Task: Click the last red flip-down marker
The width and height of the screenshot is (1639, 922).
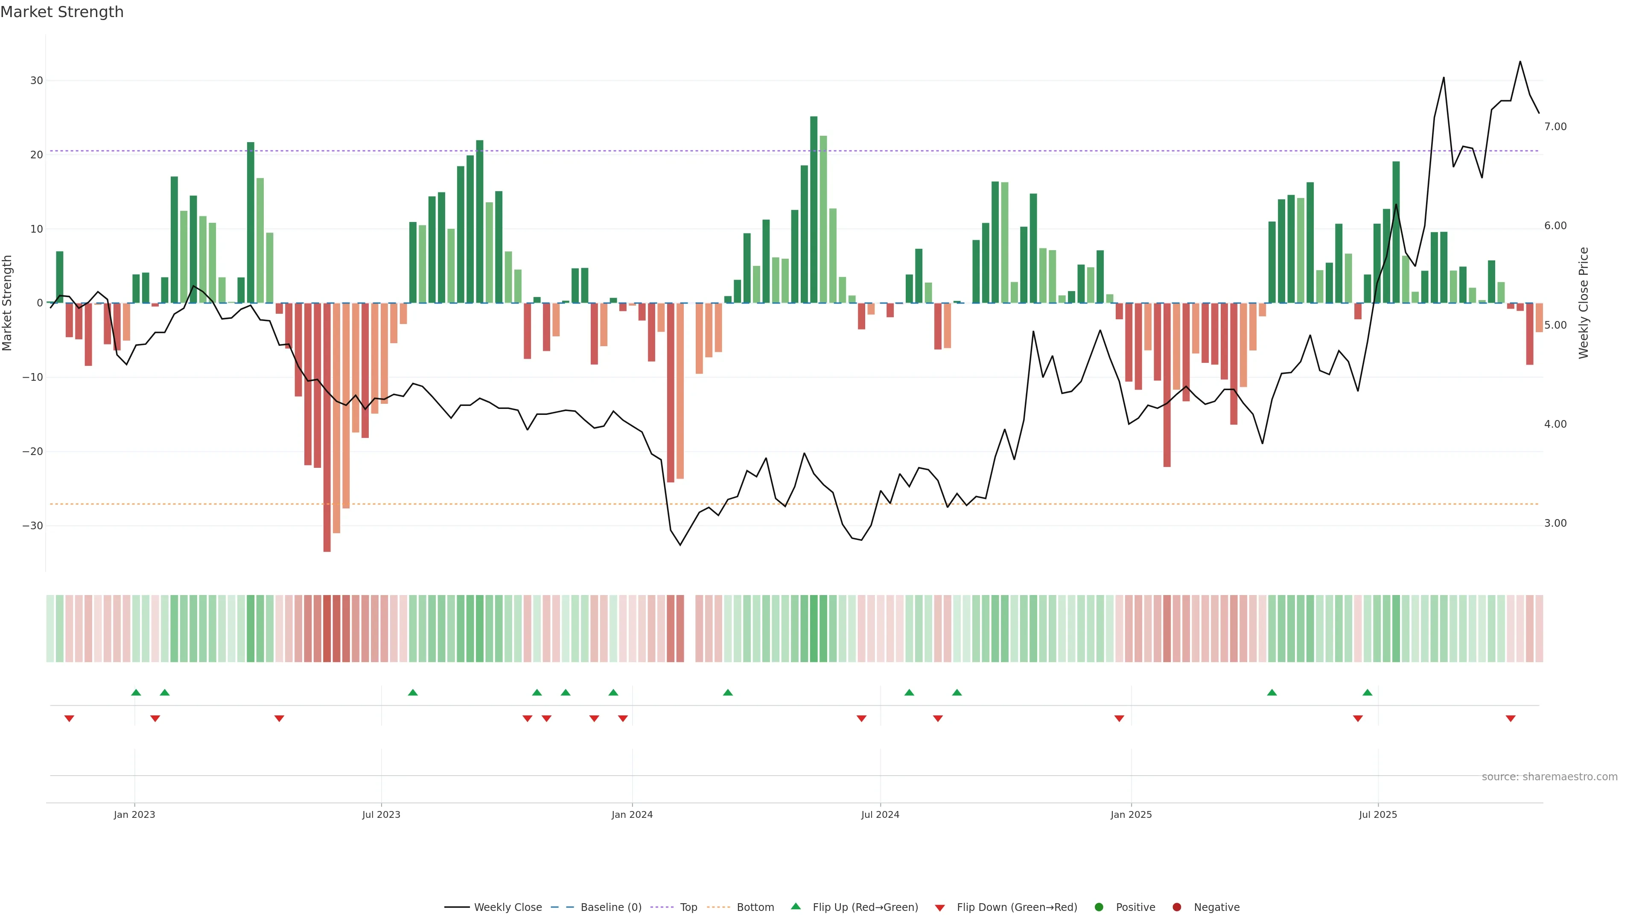Action: tap(1511, 718)
